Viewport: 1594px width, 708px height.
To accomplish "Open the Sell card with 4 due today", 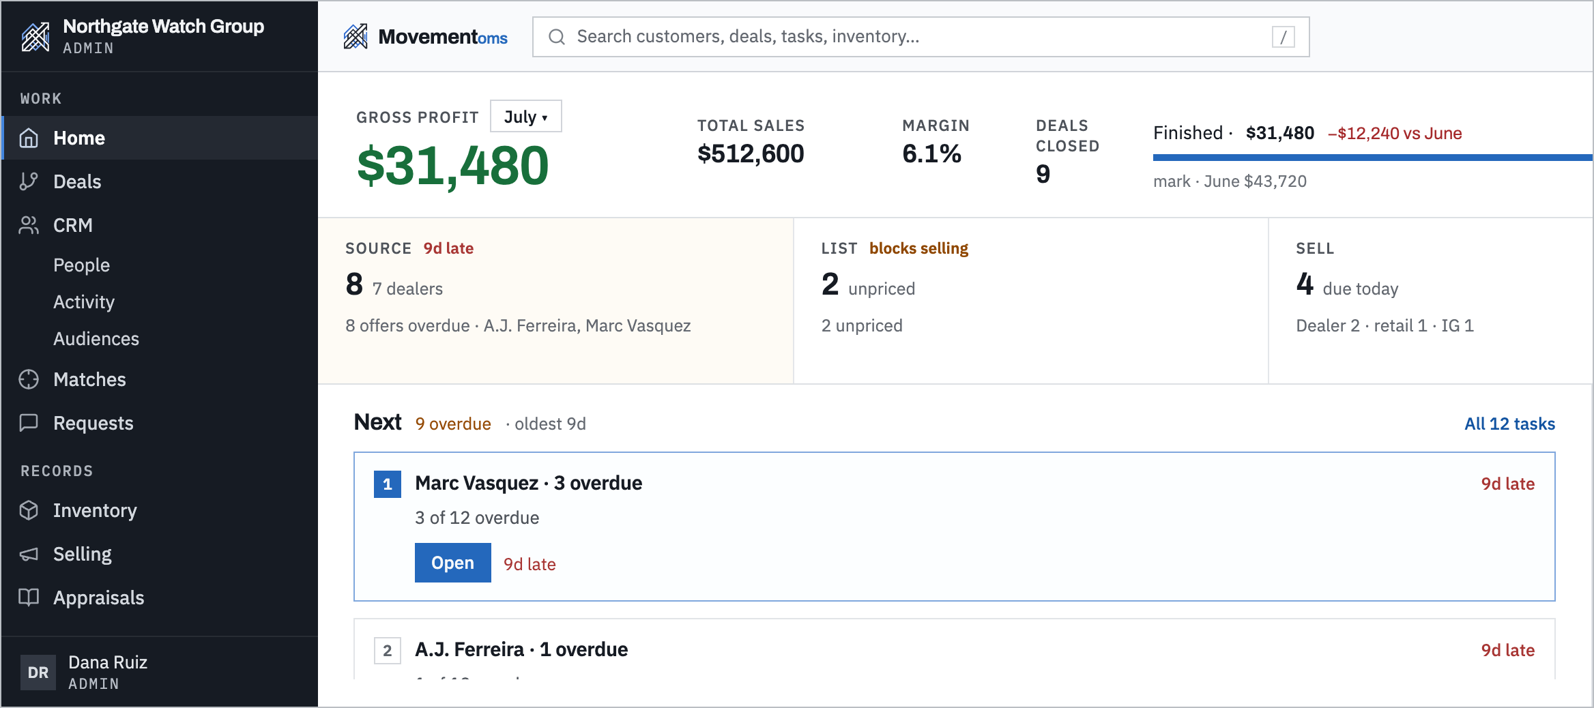I will [1431, 301].
